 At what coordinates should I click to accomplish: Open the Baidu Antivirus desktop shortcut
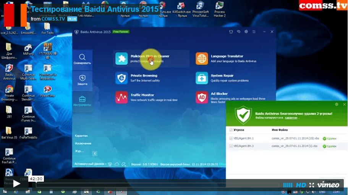(x=9, y=72)
